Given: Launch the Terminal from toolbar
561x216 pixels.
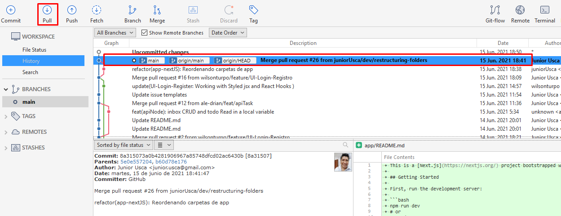Looking at the screenshot, I should point(545,14).
